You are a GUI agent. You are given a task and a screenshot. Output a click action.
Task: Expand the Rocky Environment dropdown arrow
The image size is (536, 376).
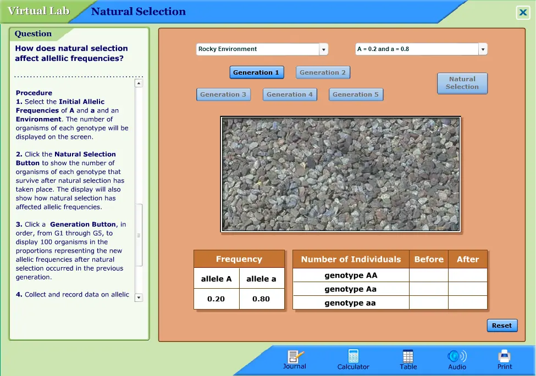click(x=323, y=49)
